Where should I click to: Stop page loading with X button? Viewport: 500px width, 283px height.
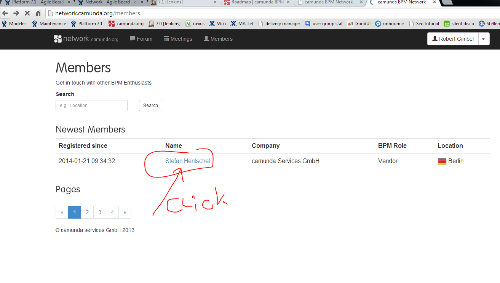[x=27, y=13]
